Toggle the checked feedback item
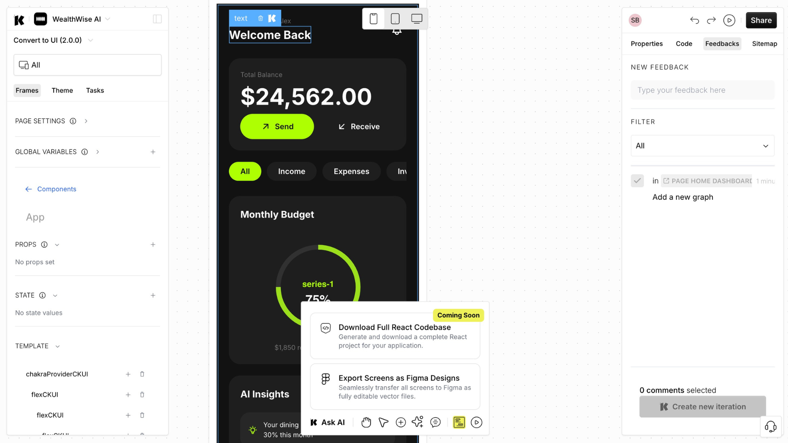 point(637,180)
